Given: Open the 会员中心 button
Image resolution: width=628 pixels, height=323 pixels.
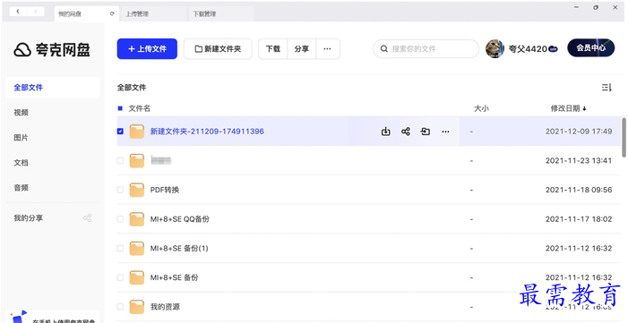Looking at the screenshot, I should click(x=590, y=48).
